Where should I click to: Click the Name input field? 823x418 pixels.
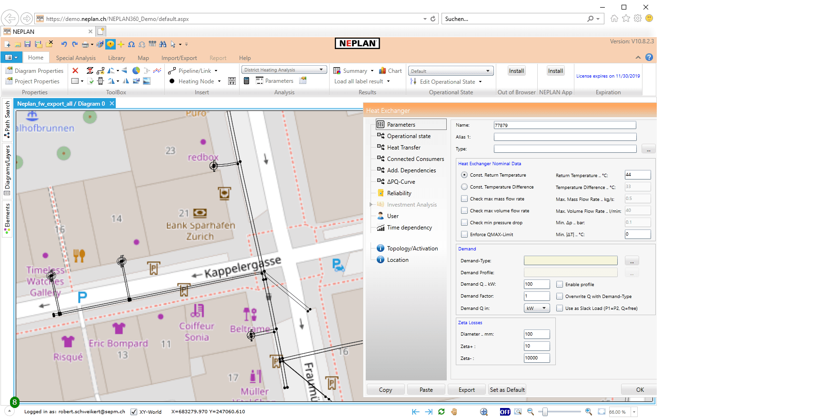[565, 125]
